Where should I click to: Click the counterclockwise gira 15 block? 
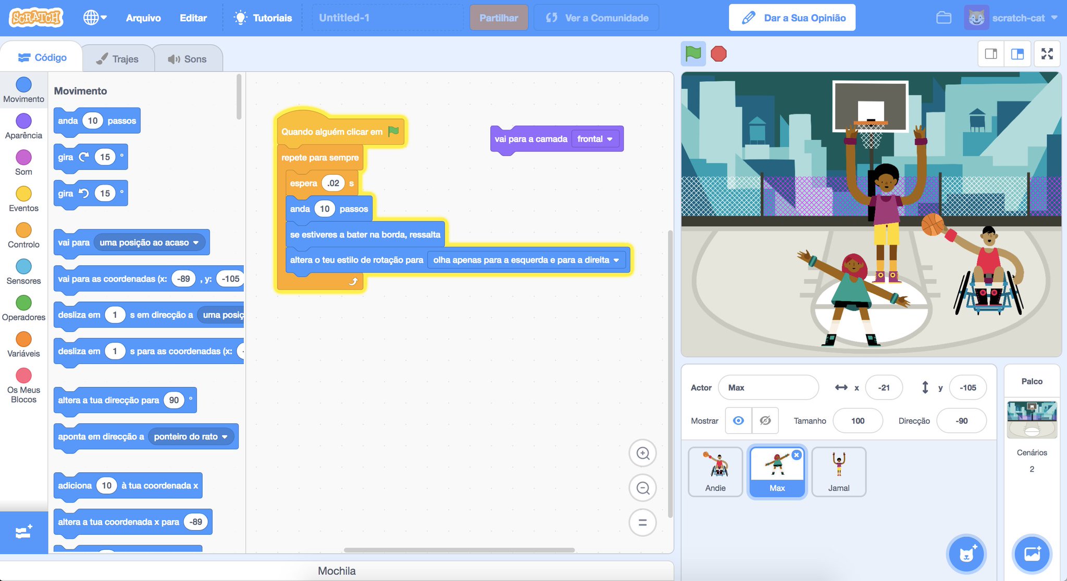click(x=90, y=193)
